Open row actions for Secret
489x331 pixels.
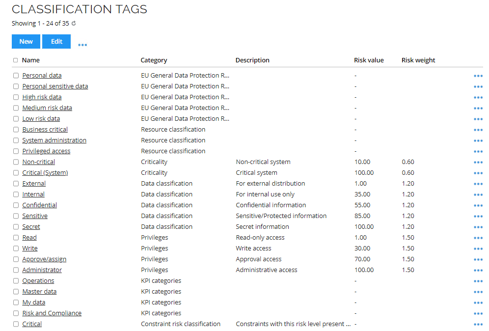pos(478,227)
